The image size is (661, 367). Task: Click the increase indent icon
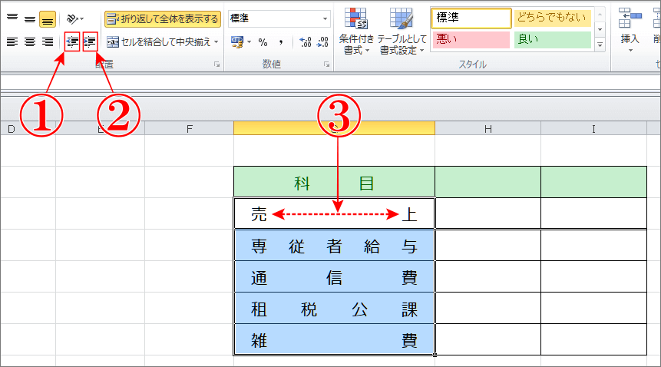(x=91, y=41)
